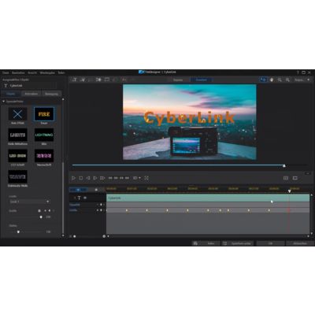This screenshot has width=315, height=315.
Task: Go to previous keyframe on Größe timeline row
Action: 98,210
